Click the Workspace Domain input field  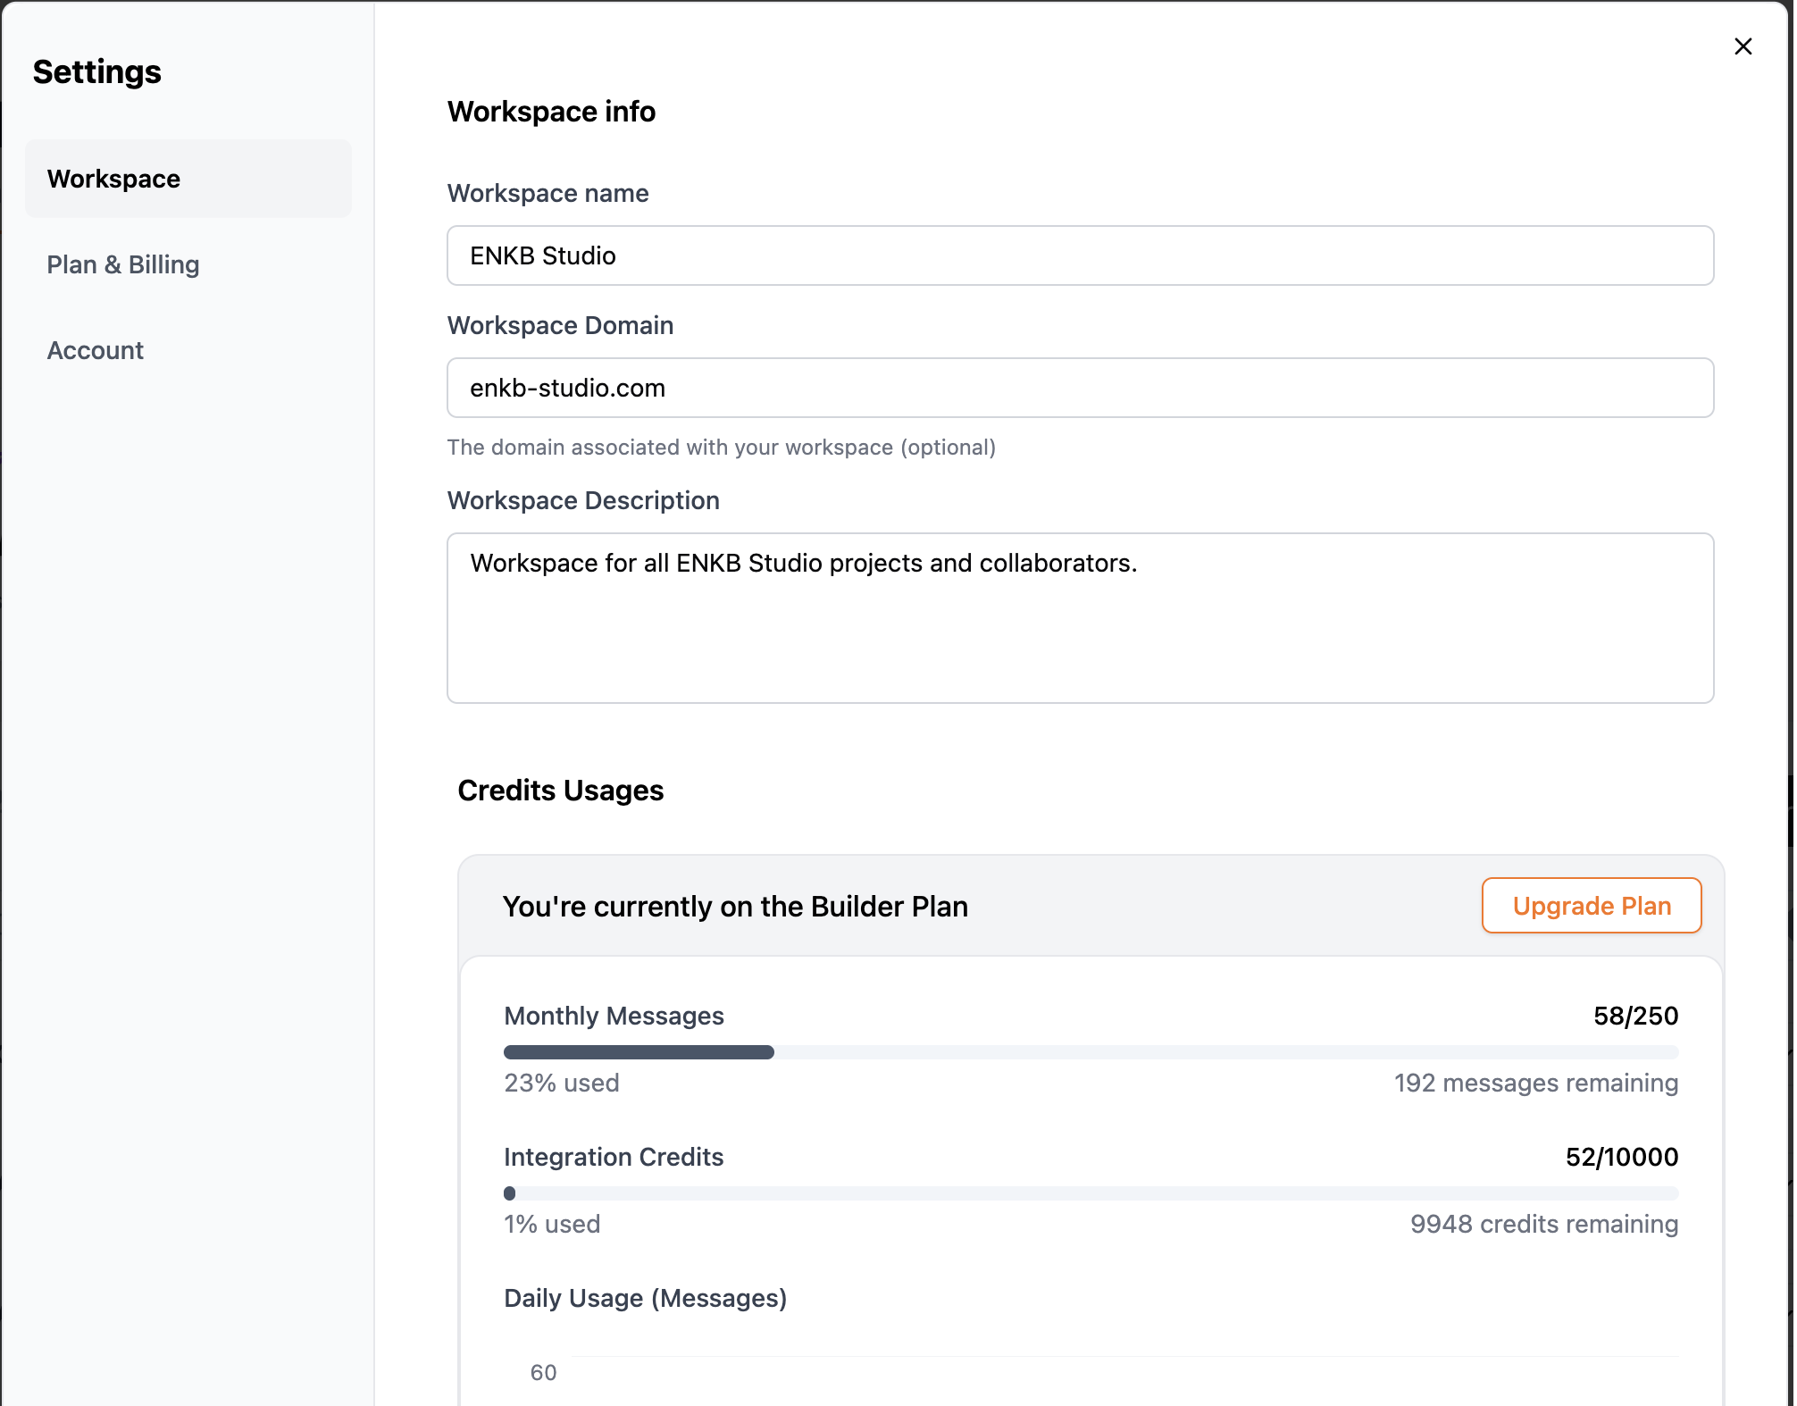(1080, 388)
